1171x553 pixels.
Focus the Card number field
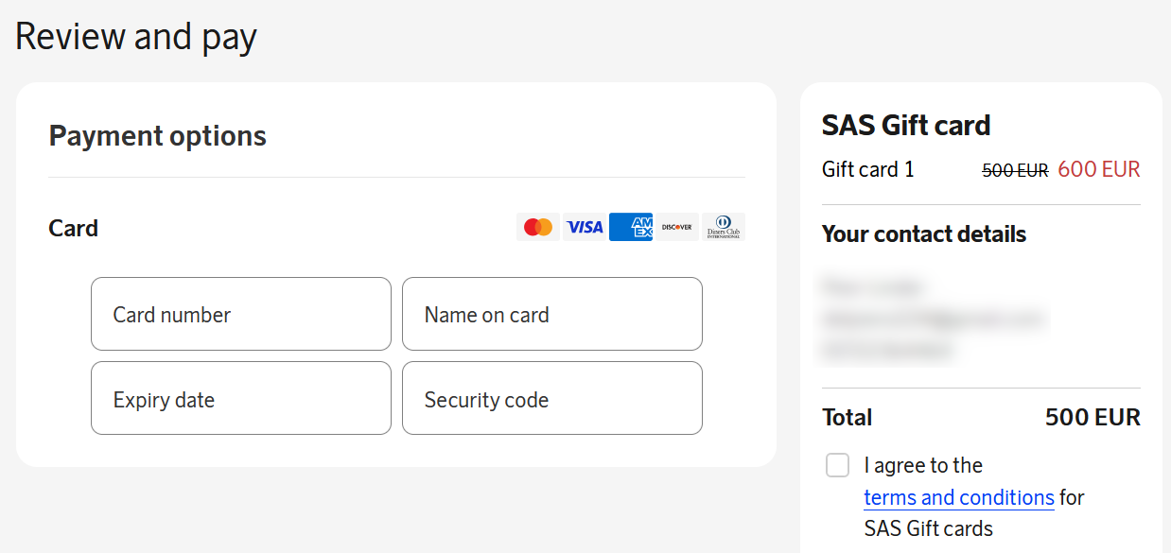coord(241,314)
